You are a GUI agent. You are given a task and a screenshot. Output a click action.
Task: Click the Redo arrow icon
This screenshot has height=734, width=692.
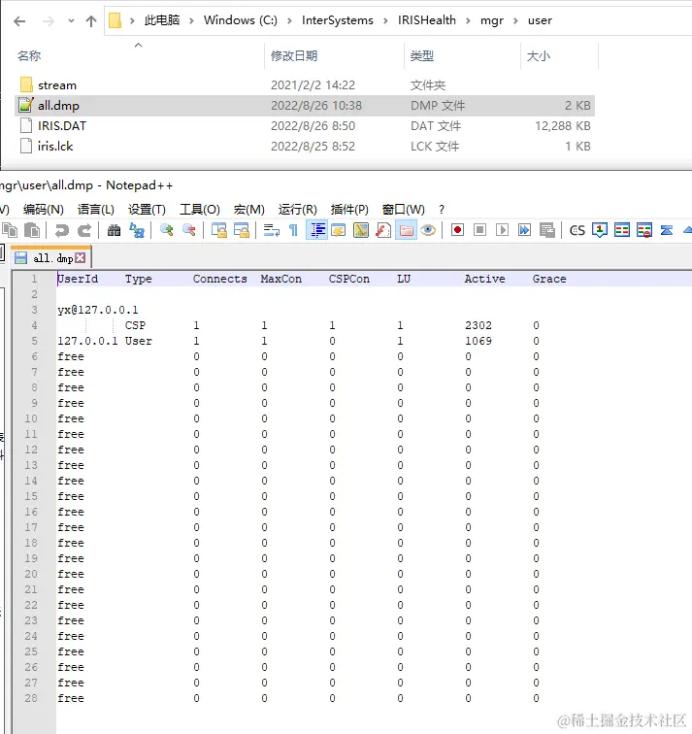84,230
